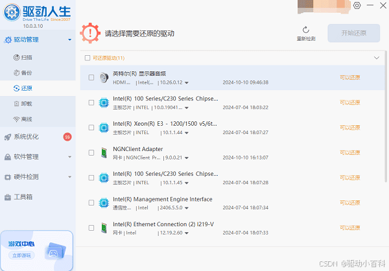Screen dimensions: 389x271
Task: Expand the 软件管理 sidebar arrow
Action: pyautogui.click(x=70, y=157)
